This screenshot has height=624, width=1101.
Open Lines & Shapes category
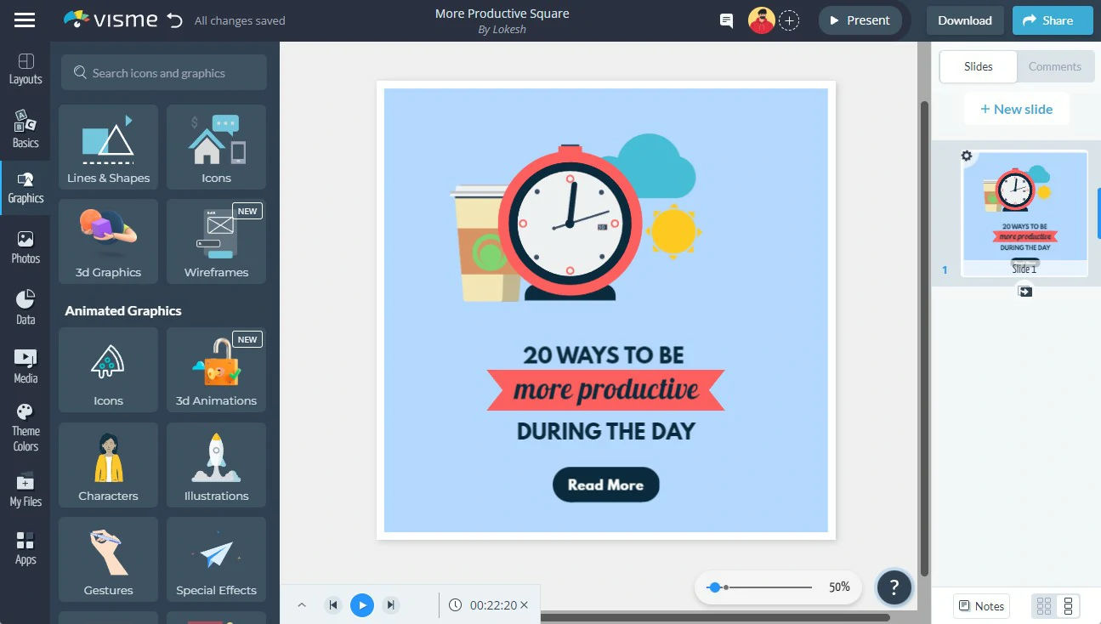[x=108, y=146]
